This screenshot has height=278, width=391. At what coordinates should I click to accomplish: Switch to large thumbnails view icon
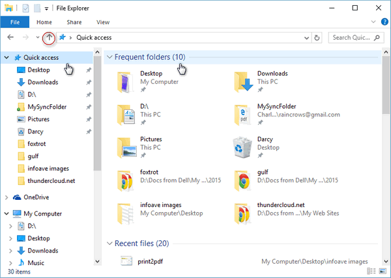(x=383, y=271)
